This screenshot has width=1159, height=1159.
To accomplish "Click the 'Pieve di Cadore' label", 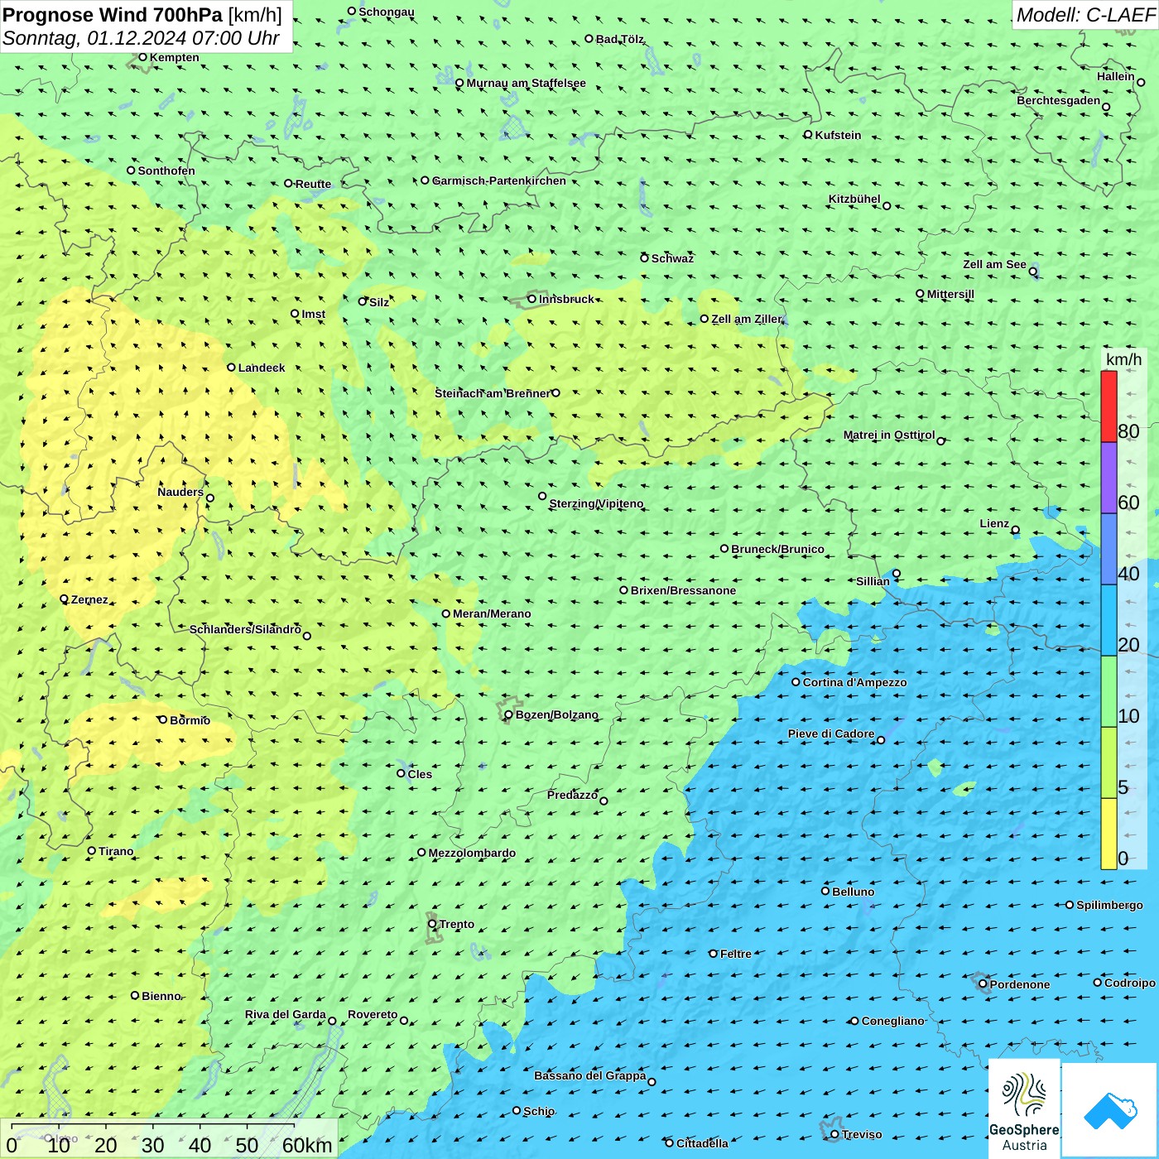I will point(831,733).
